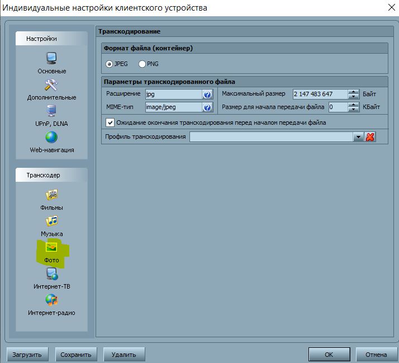Open the Web-навигация globe icon
The image size is (399, 363).
tap(51, 138)
